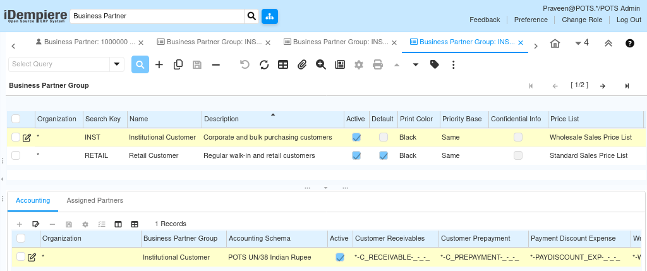Viewport: 647px width, 271px height.
Task: Click the Copy Record icon
Action: [178, 64]
